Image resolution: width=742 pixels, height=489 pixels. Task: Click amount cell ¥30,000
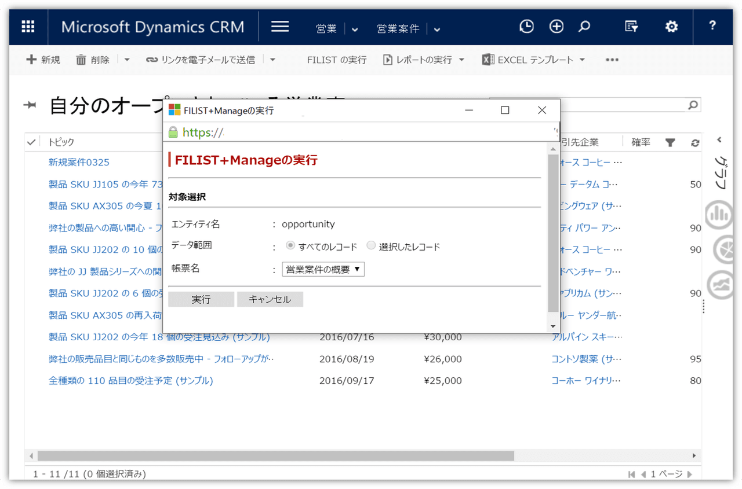pos(443,337)
